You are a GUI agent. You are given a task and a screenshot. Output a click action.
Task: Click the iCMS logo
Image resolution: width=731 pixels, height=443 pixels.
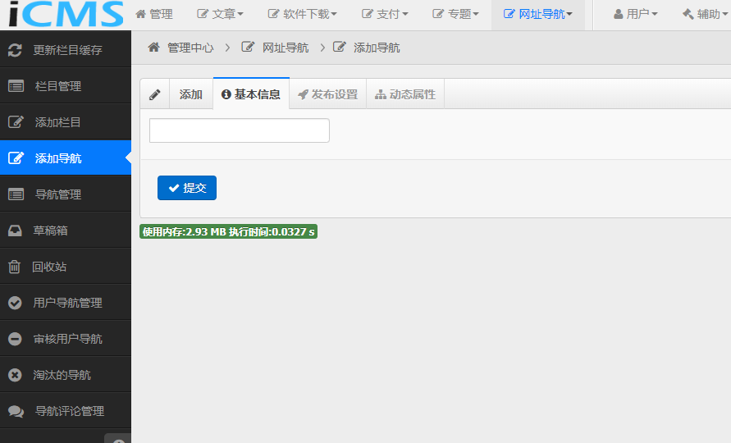coord(66,14)
